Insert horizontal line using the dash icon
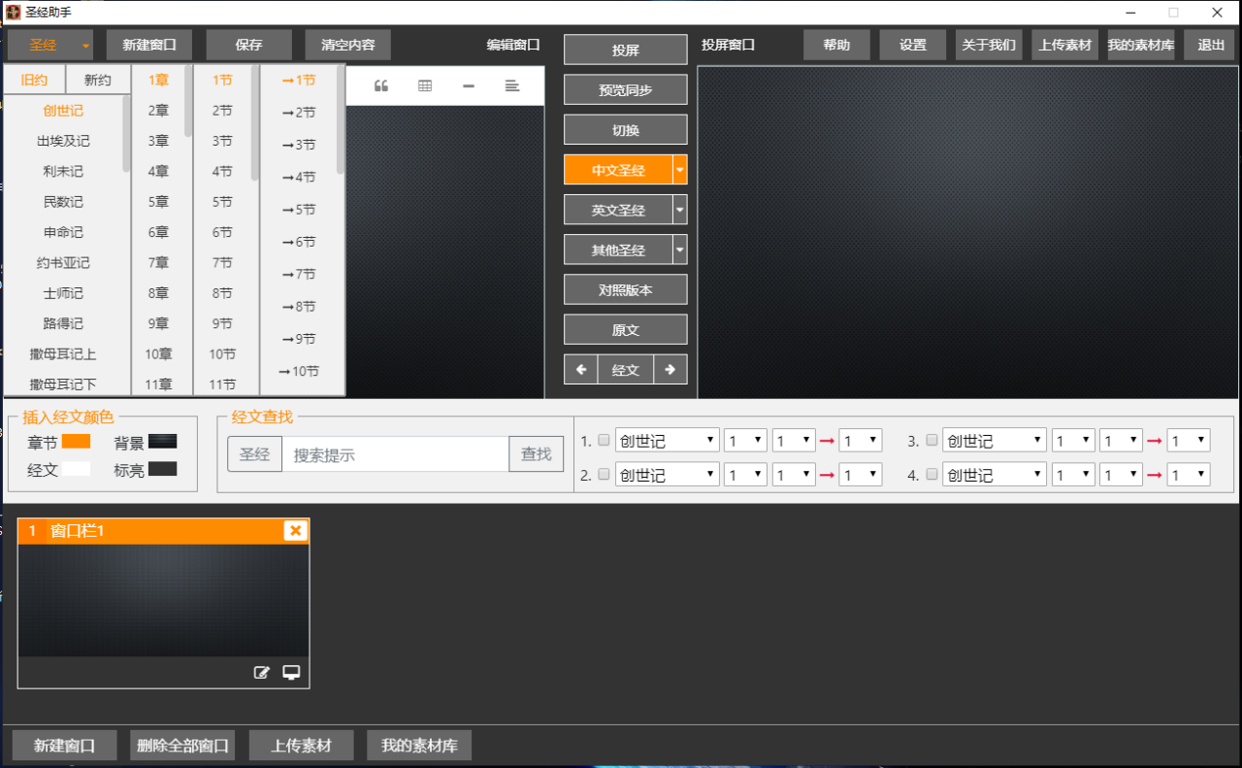Screen dimensions: 1242x768 [x=469, y=85]
